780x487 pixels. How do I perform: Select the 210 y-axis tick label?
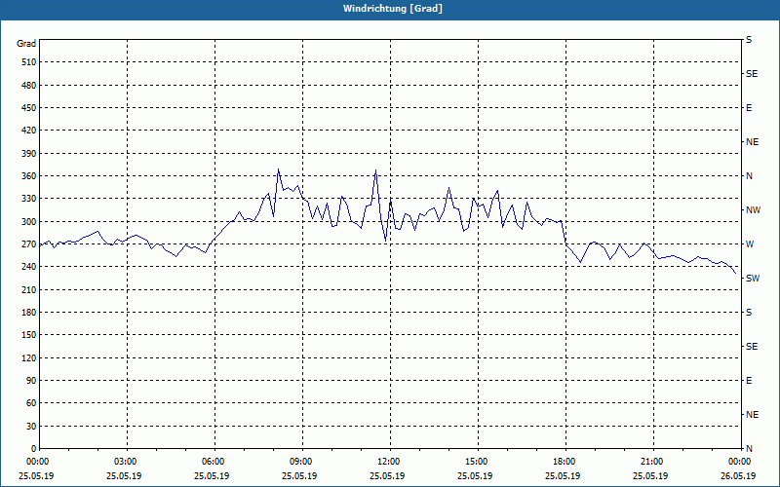tap(29, 289)
